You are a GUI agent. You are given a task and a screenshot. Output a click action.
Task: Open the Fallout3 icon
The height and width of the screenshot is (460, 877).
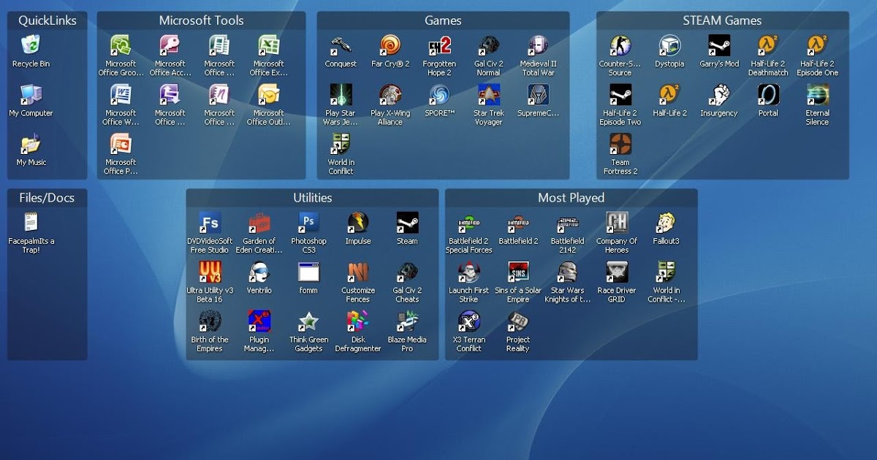(x=666, y=222)
